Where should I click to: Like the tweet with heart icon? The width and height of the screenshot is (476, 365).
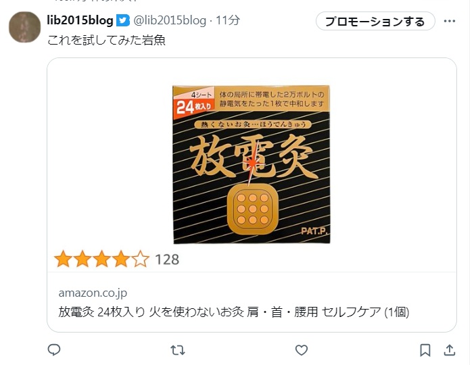coord(302,350)
